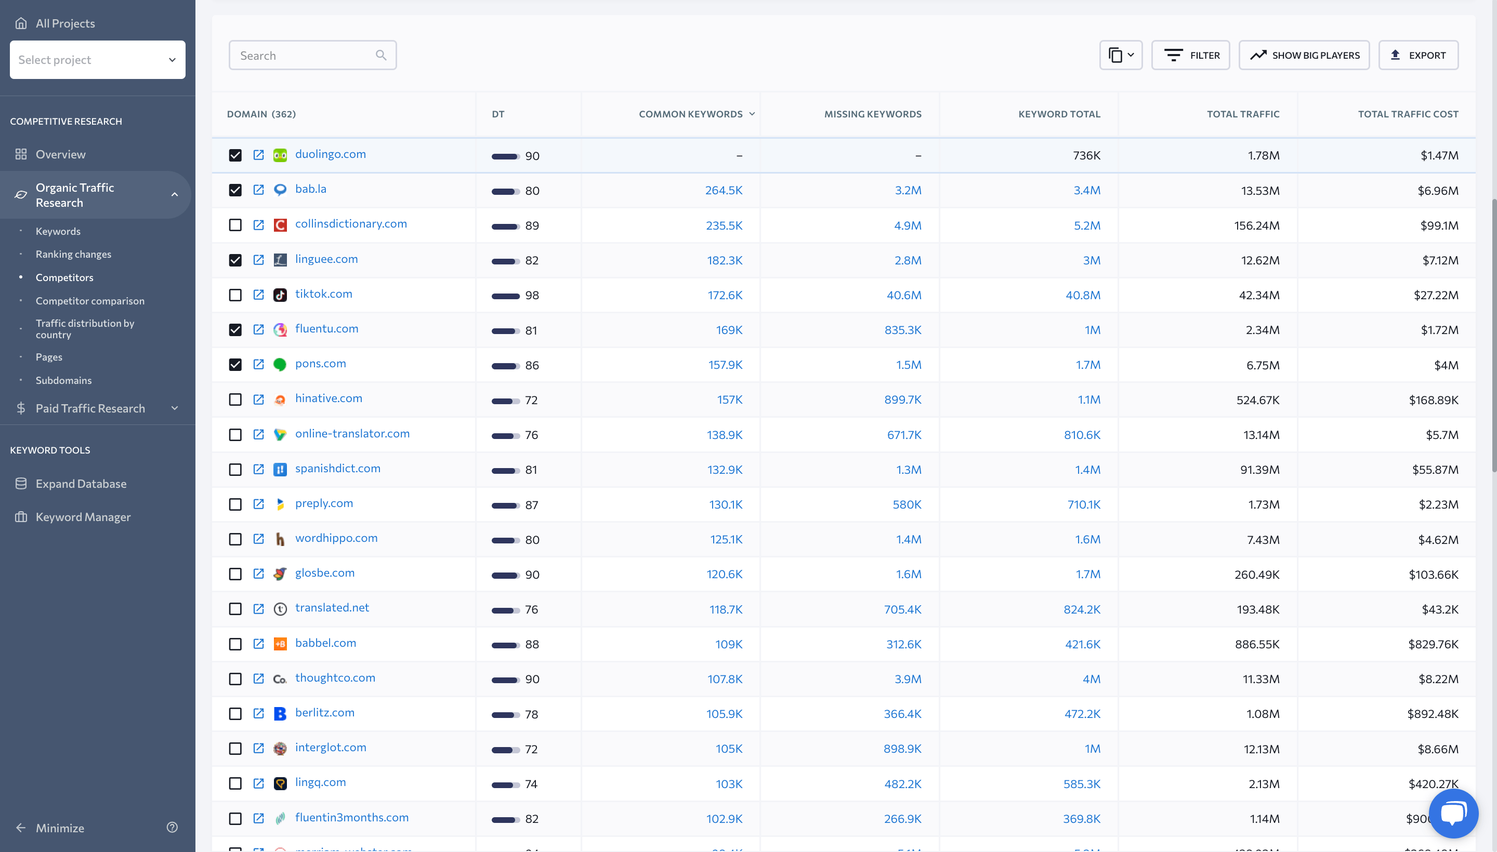Click the Overview grid icon
Viewport: 1497px width, 852px height.
(x=21, y=154)
